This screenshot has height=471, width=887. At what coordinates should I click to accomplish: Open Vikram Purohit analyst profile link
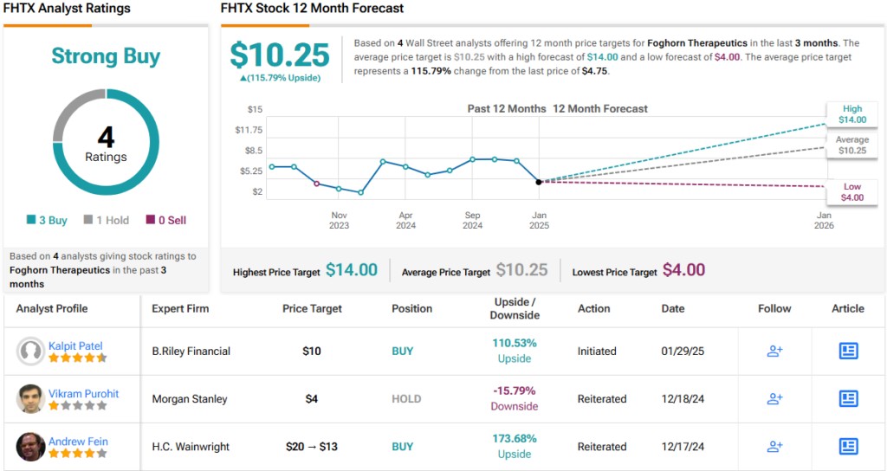(83, 393)
